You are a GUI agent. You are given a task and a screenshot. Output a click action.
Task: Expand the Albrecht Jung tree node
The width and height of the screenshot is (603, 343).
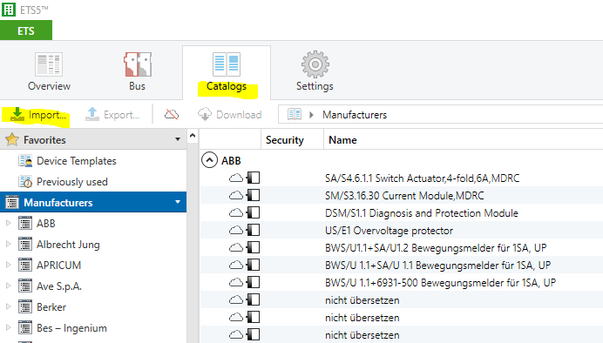pyautogui.click(x=8, y=244)
